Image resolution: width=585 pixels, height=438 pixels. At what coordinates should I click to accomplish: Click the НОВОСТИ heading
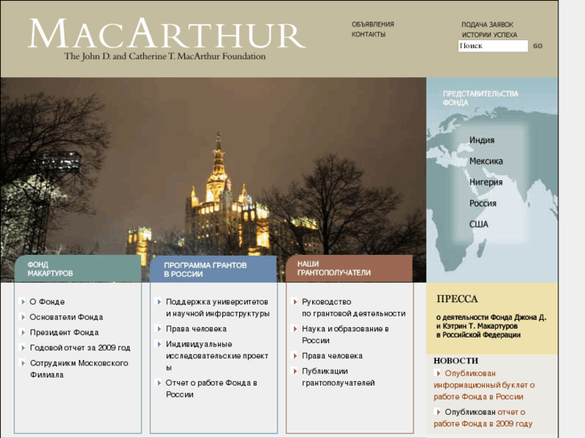(456, 361)
